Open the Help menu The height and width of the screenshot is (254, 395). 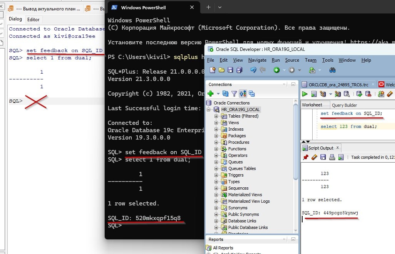point(366,60)
